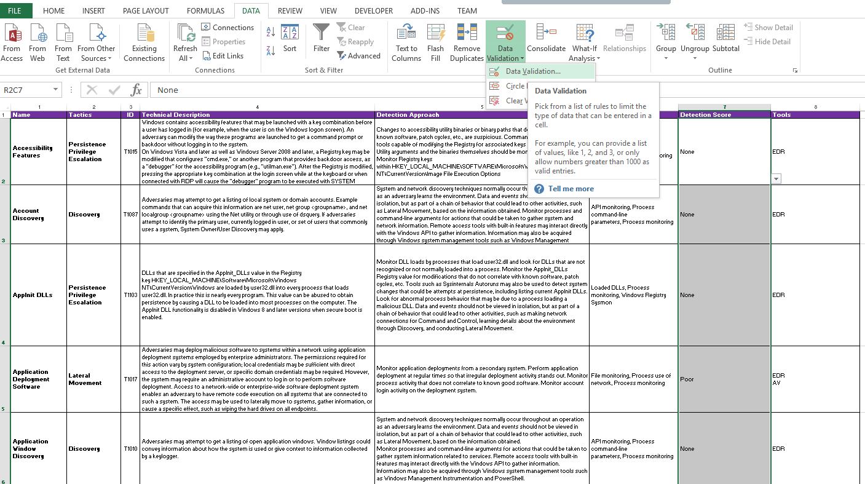865x484 pixels.
Task: Sort Z to A descending icon
Action: 271,50
